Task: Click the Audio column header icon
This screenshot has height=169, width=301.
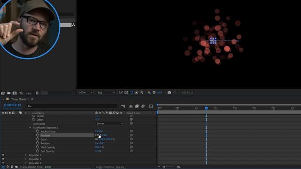Action: click(6, 113)
